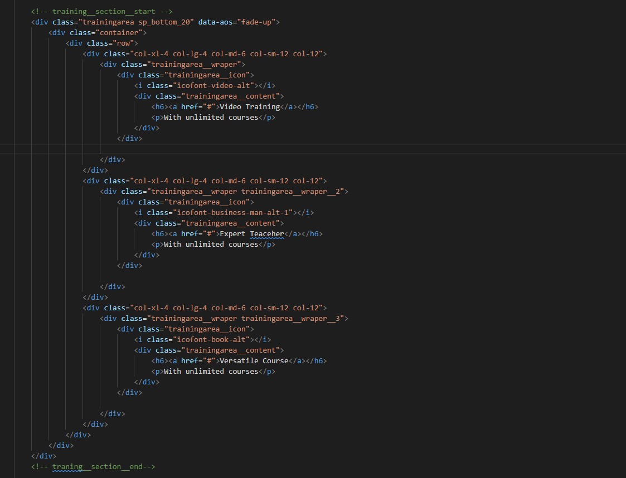
Task: Click the misspelled word 'Teaceher'
Action: pos(267,234)
